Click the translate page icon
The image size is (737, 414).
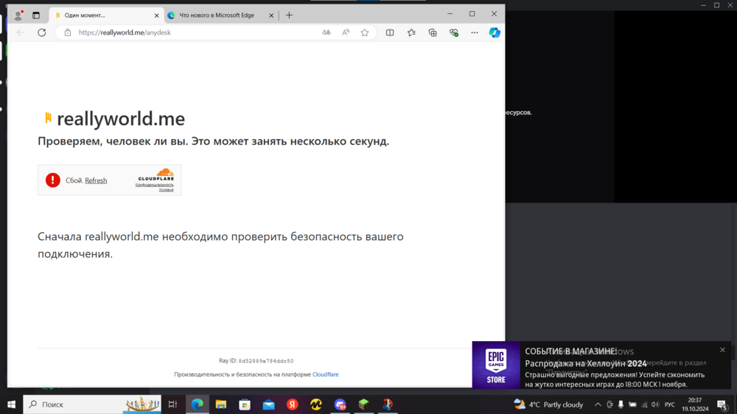pyautogui.click(x=326, y=32)
